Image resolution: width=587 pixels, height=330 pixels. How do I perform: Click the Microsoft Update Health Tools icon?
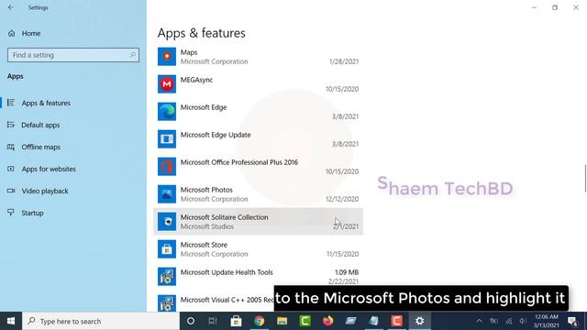point(167,277)
